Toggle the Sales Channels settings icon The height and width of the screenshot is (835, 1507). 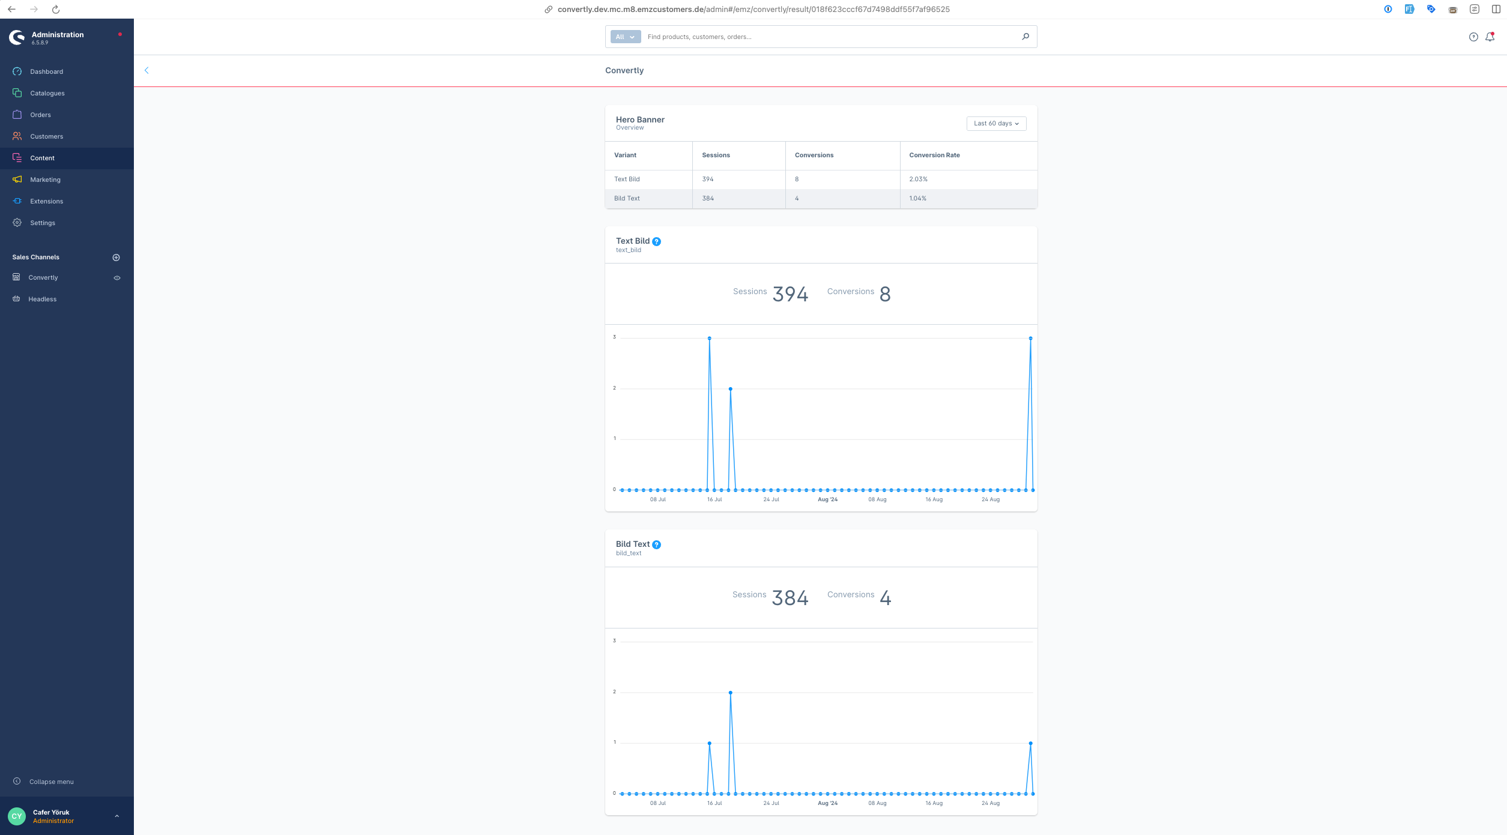pyautogui.click(x=116, y=256)
